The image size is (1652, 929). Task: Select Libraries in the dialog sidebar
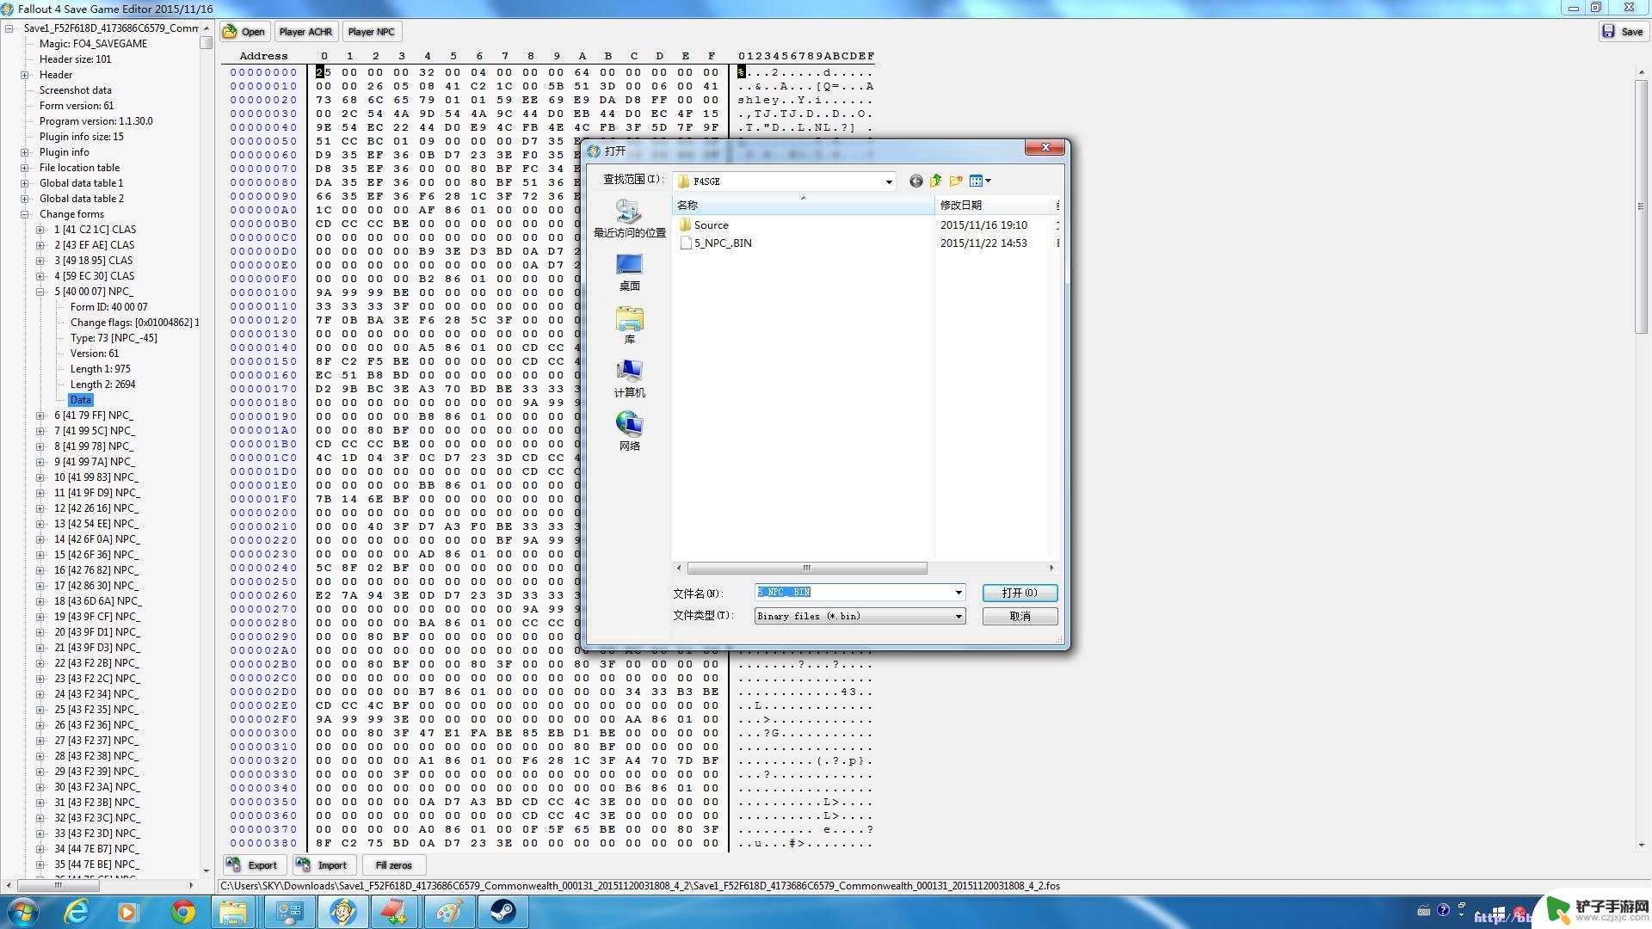point(629,326)
